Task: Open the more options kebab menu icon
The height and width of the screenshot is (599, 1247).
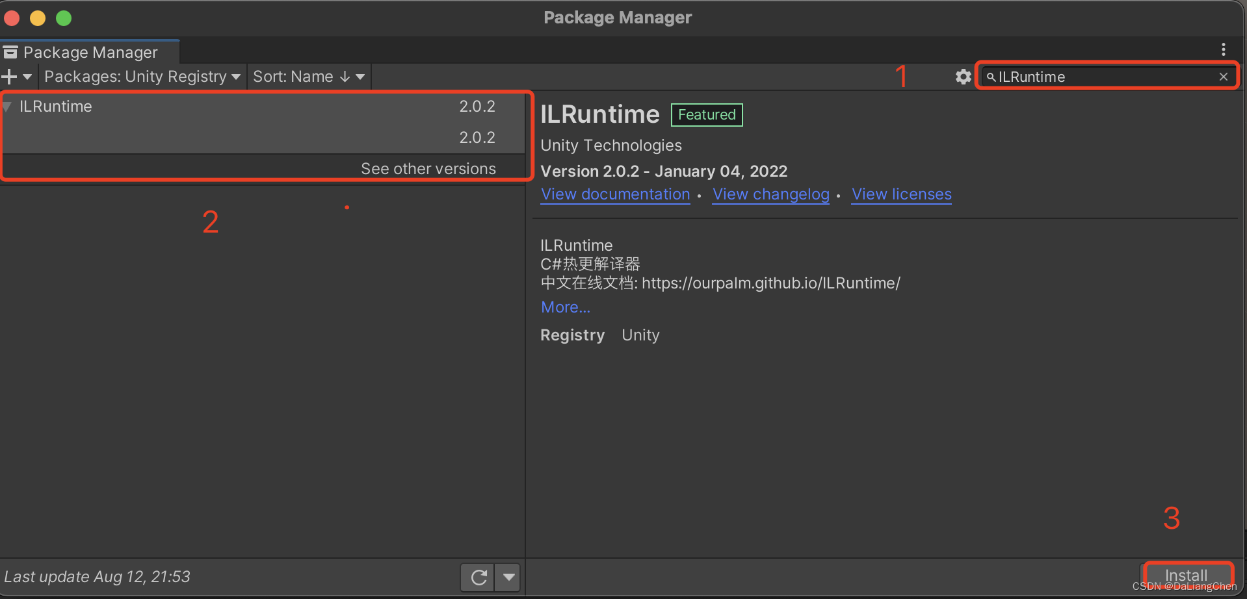Action: (1223, 49)
